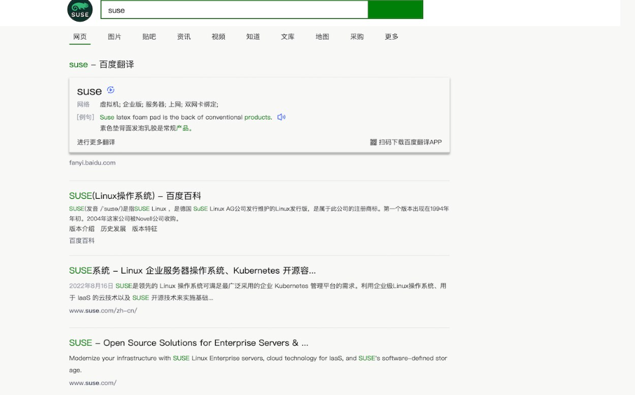Switch to the 图片 tab
The width and height of the screenshot is (635, 395).
point(114,36)
